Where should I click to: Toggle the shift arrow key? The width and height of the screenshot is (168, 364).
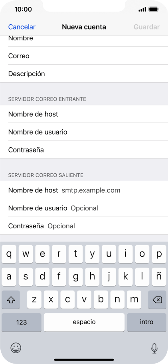11,300
